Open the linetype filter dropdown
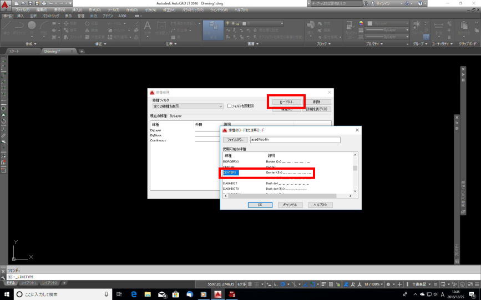 pyautogui.click(x=188, y=106)
